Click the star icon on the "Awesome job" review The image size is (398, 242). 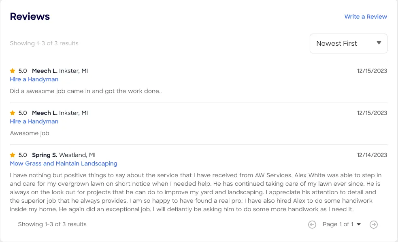tap(13, 113)
